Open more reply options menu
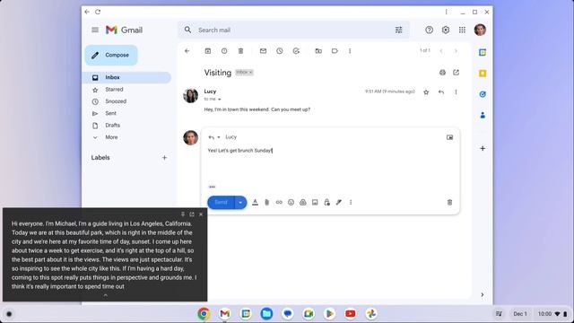Image resolution: width=574 pixels, height=323 pixels. [x=351, y=203]
